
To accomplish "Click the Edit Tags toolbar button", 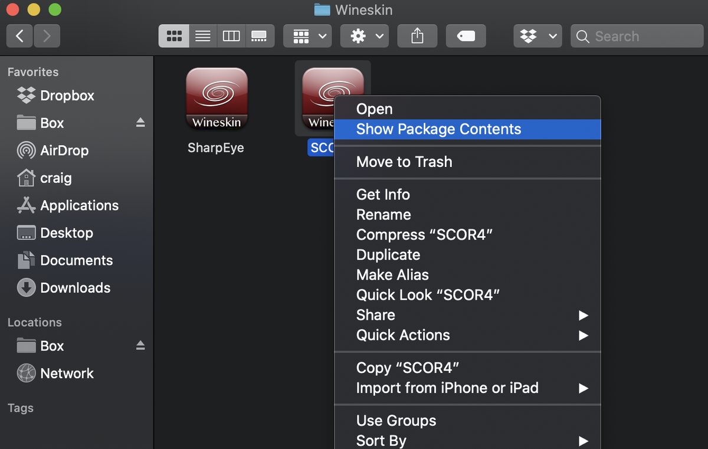I will click(466, 36).
